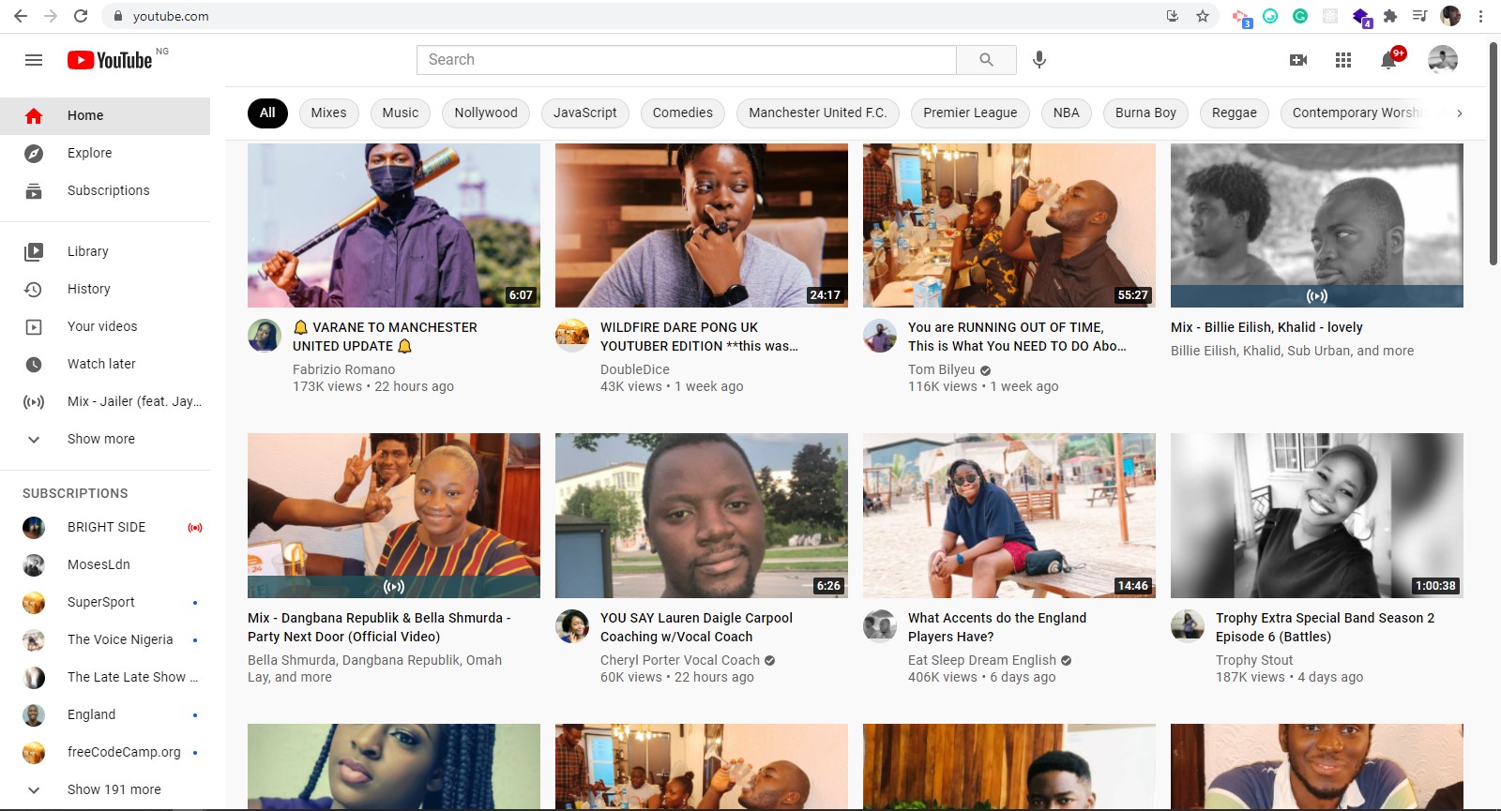Play the Trophy Extra Special Band thumbnail
1501x811 pixels.
click(x=1317, y=516)
